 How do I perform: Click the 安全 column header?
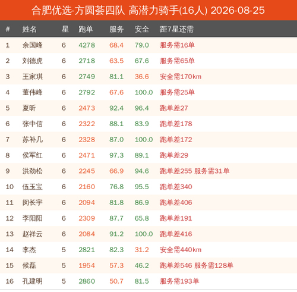[142, 29]
